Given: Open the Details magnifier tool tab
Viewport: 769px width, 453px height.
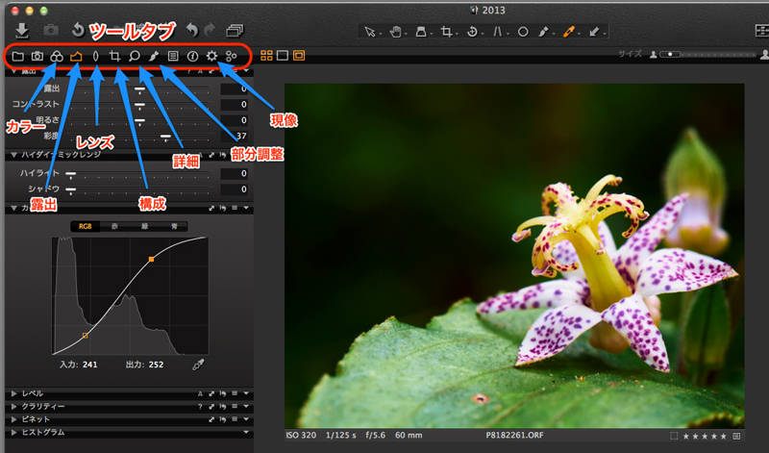Looking at the screenshot, I should (135, 57).
